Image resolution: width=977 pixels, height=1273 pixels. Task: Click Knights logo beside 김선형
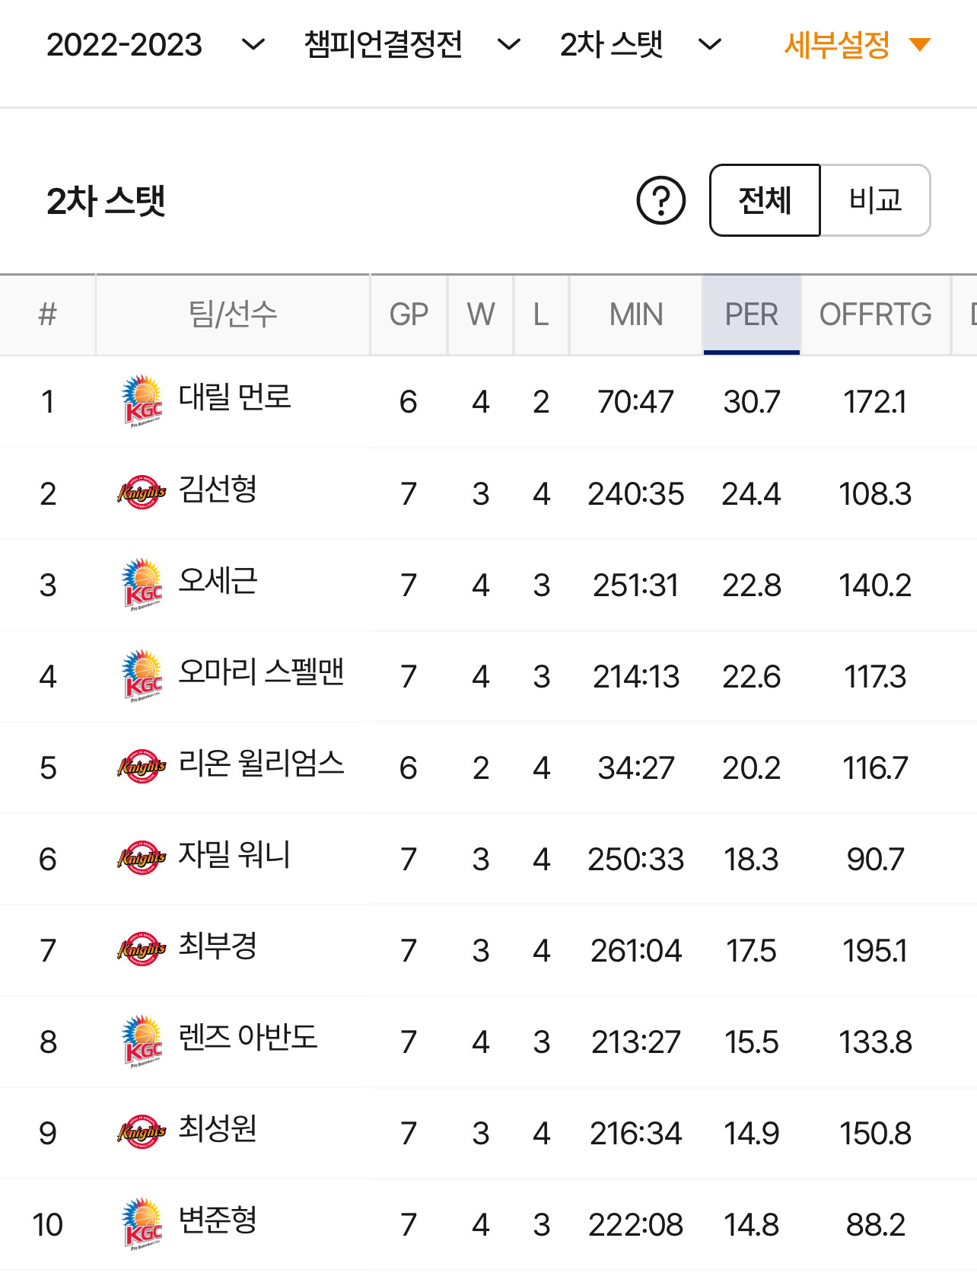coord(142,493)
